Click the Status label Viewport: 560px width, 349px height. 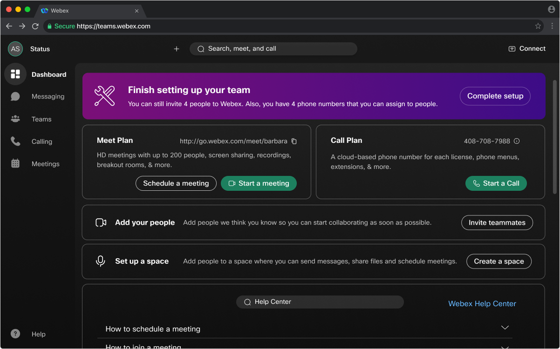point(40,49)
